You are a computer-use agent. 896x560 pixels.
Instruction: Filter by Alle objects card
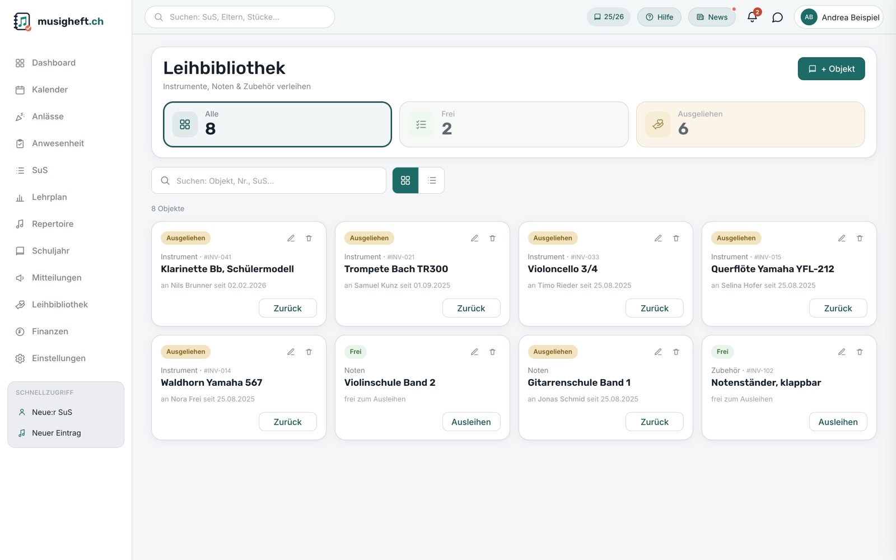pyautogui.click(x=277, y=124)
